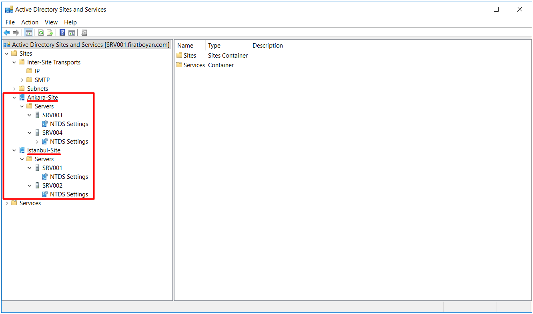The width and height of the screenshot is (533, 314).
Task: Select the Active Directory Sites and Services root icon
Action: click(7, 45)
